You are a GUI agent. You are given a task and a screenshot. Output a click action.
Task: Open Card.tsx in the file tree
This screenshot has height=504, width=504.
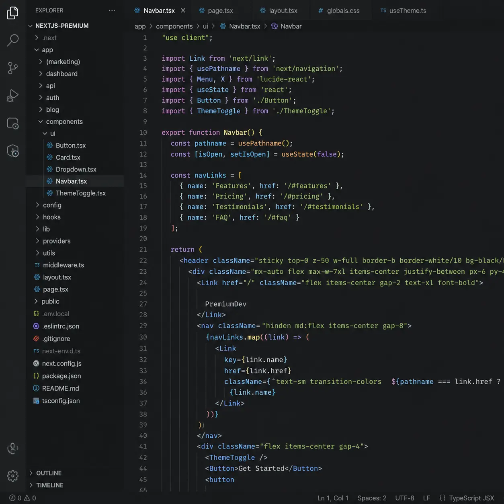tap(68, 158)
